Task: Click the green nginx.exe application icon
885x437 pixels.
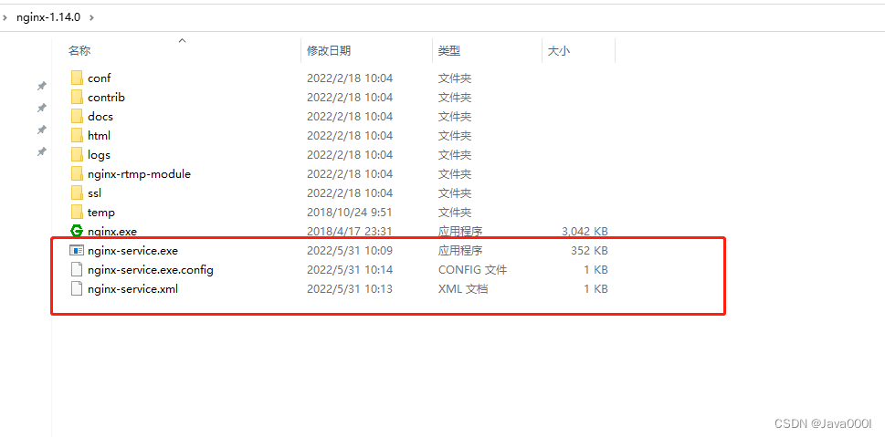Action: 76,231
